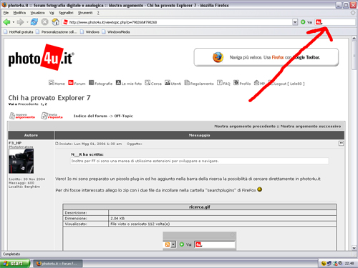Click the scrollbar up arrow

click(x=354, y=39)
